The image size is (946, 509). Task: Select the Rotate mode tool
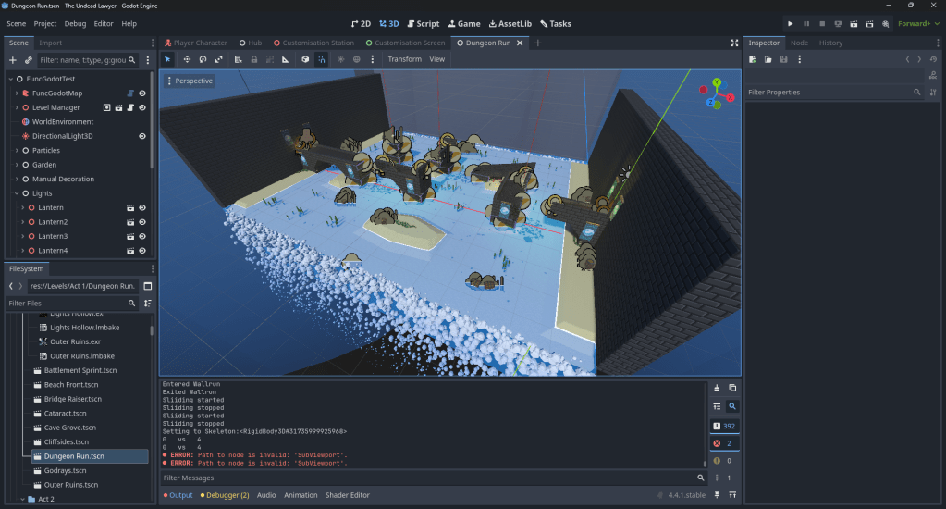203,59
